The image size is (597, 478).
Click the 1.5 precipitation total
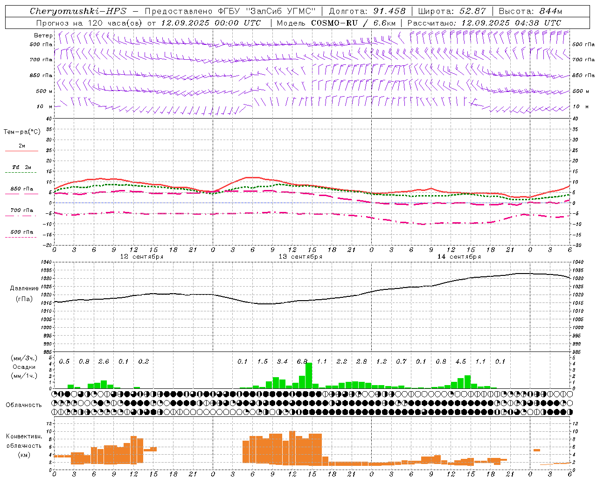[263, 362]
